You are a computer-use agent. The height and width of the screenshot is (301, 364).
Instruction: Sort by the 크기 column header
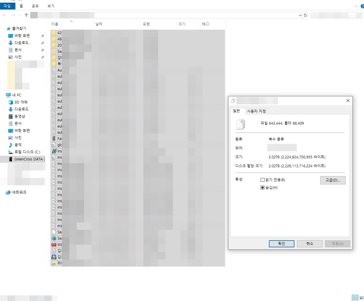point(188,24)
